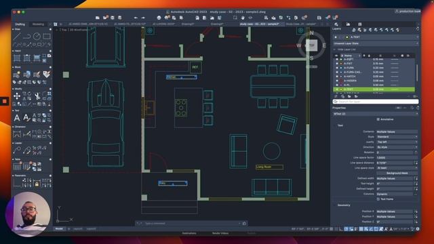Viewport: 434px width, 244px height.
Task: Select the Hatch tool
Action: 17,58
